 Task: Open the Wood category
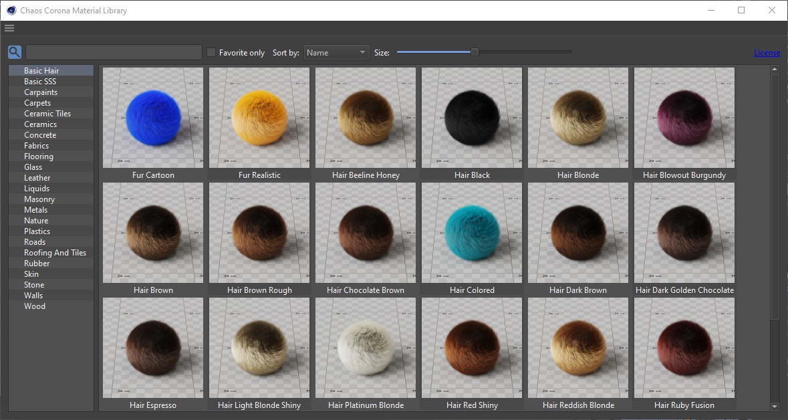[x=51, y=306]
